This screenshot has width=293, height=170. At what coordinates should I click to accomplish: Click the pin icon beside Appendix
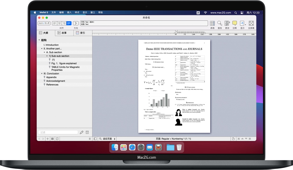coord(44,77)
